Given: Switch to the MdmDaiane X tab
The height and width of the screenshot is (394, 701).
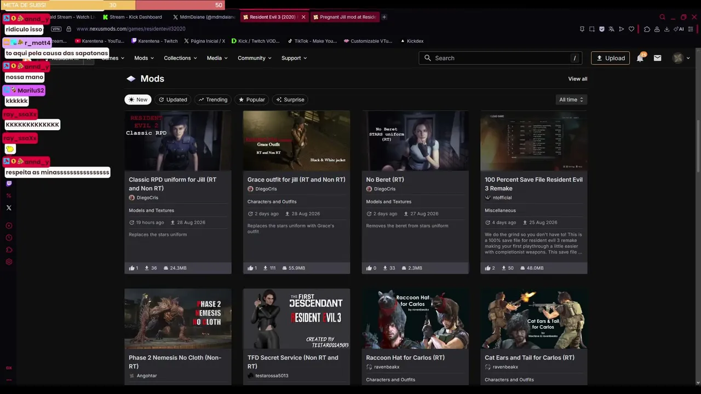Looking at the screenshot, I should [x=204, y=17].
